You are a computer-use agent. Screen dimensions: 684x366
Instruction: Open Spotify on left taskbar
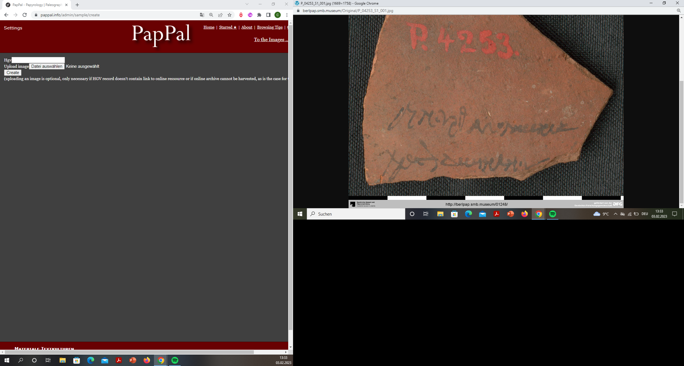tap(175, 360)
